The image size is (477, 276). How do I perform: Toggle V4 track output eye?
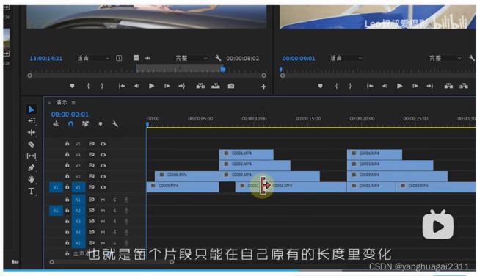[103, 155]
